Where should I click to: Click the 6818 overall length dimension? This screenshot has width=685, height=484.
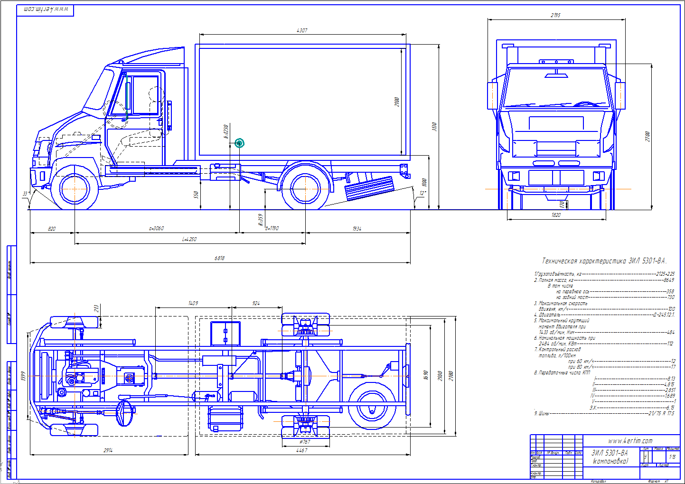point(219,258)
